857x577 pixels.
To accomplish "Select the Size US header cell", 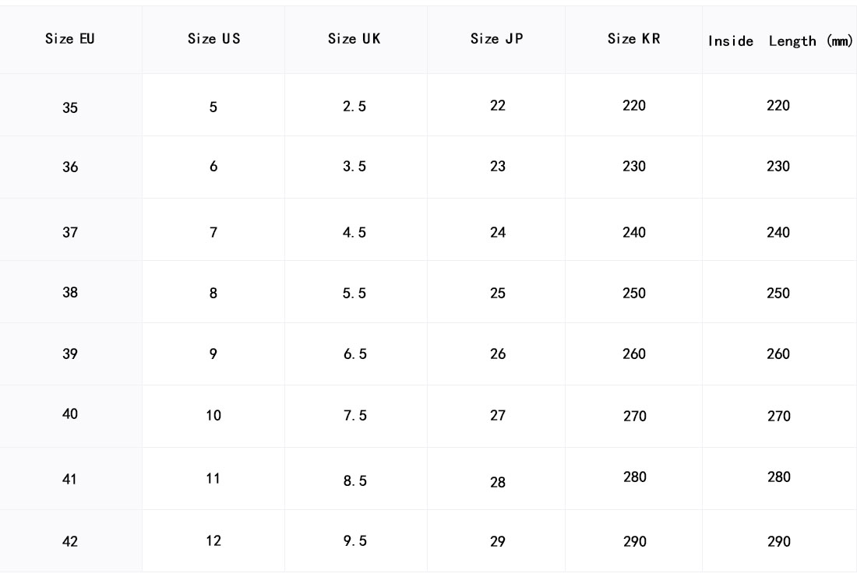I will coord(213,40).
